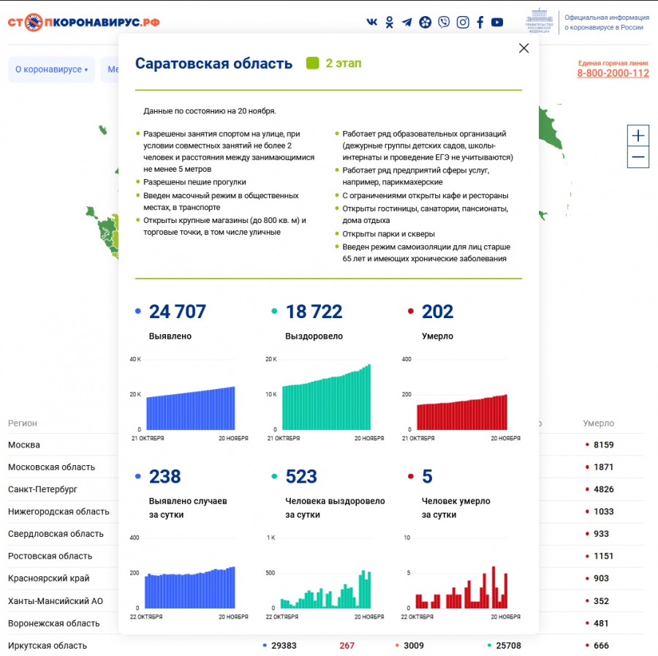The width and height of the screenshot is (658, 656).
Task: Zoom in the map with plus button
Action: [638, 135]
